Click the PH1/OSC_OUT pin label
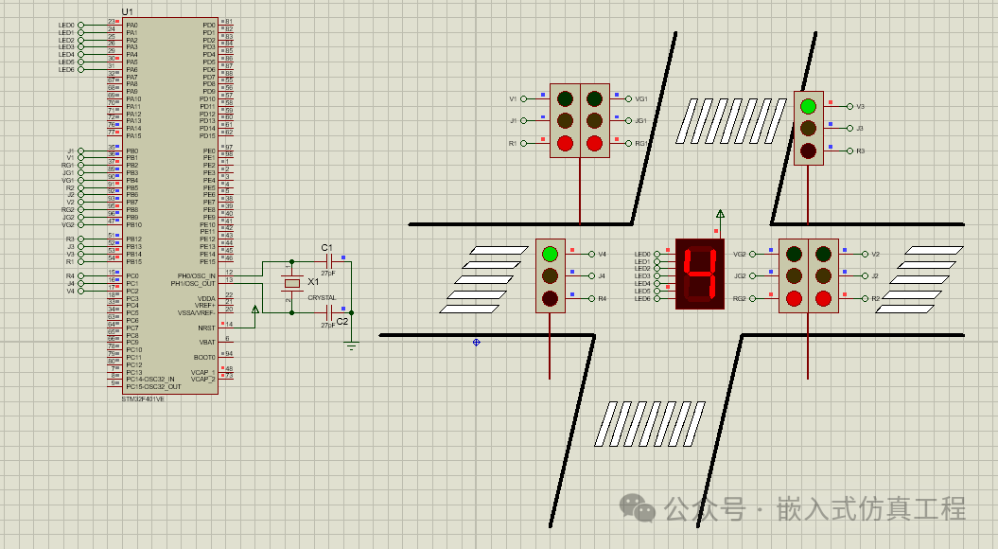This screenshot has height=549, width=998. pos(193,283)
